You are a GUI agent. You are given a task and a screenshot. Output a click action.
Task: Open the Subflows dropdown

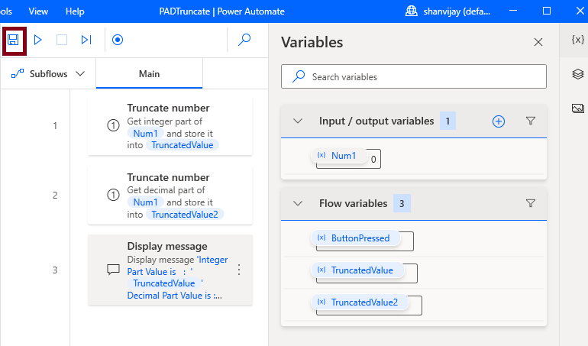click(48, 74)
